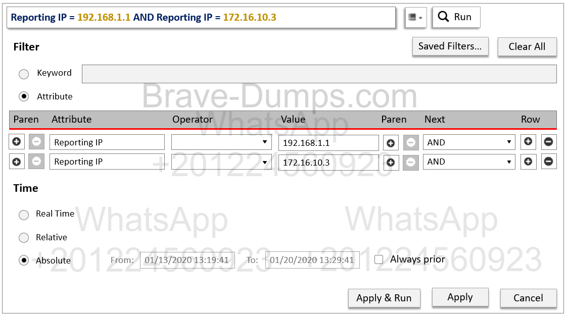The height and width of the screenshot is (317, 567).
Task: Add left parenthesis on first filter row
Action: (17, 142)
